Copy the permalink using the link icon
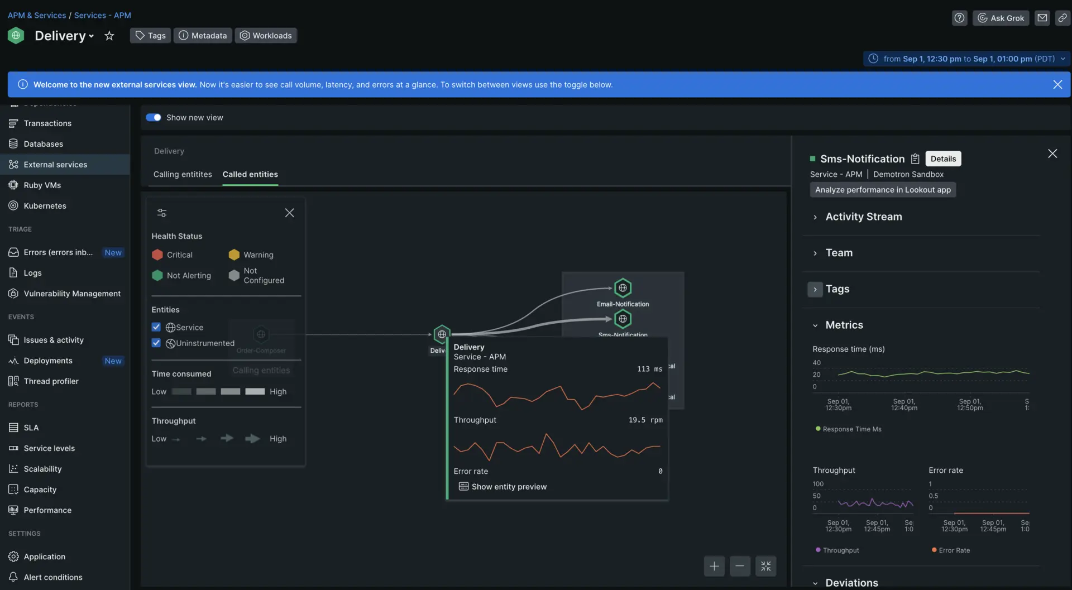 pyautogui.click(x=1063, y=18)
